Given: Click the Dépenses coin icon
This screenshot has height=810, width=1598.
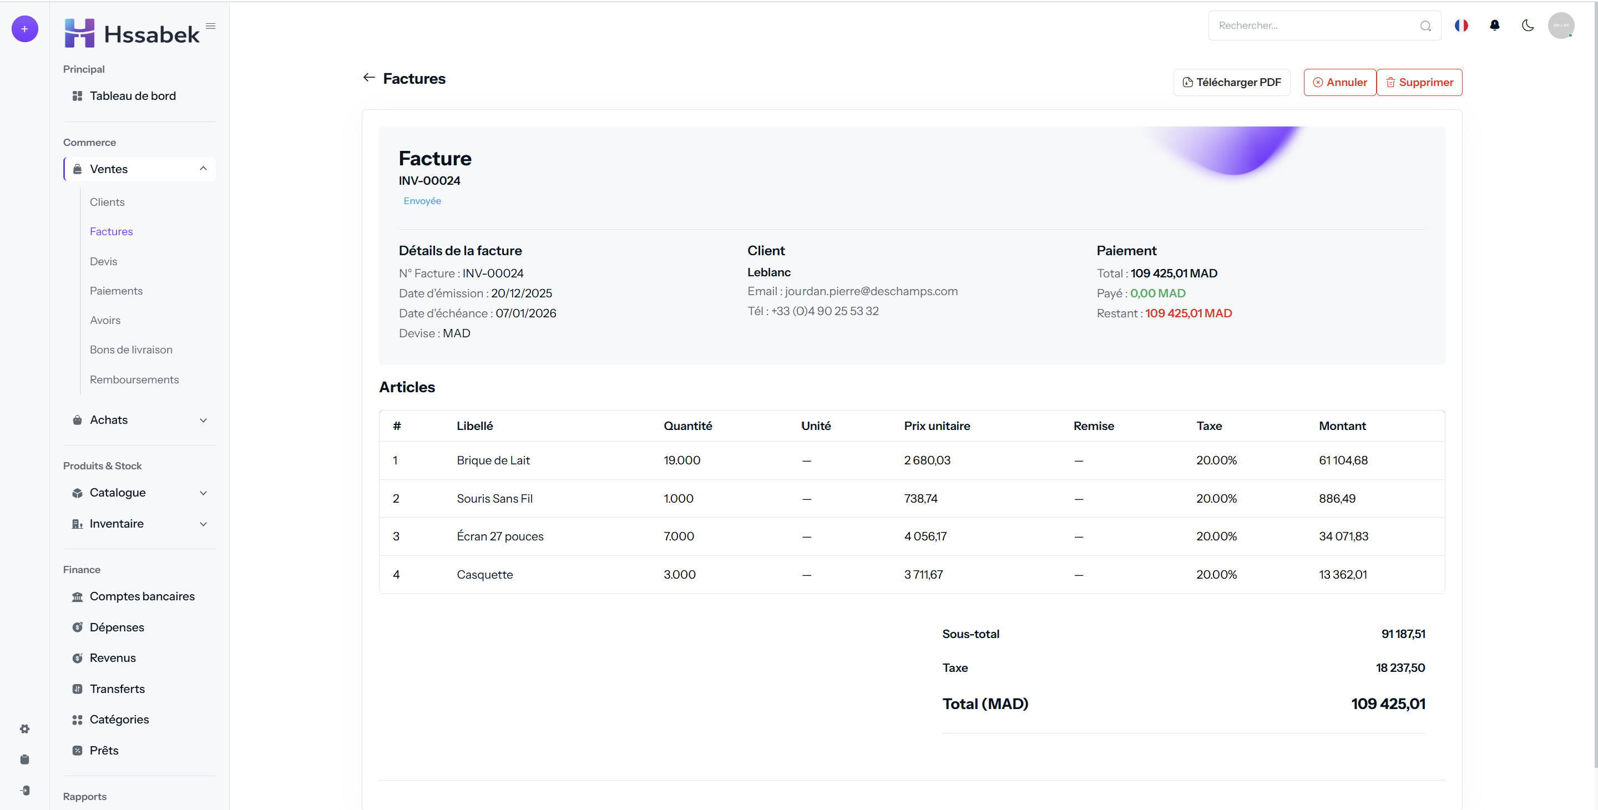Looking at the screenshot, I should (77, 627).
